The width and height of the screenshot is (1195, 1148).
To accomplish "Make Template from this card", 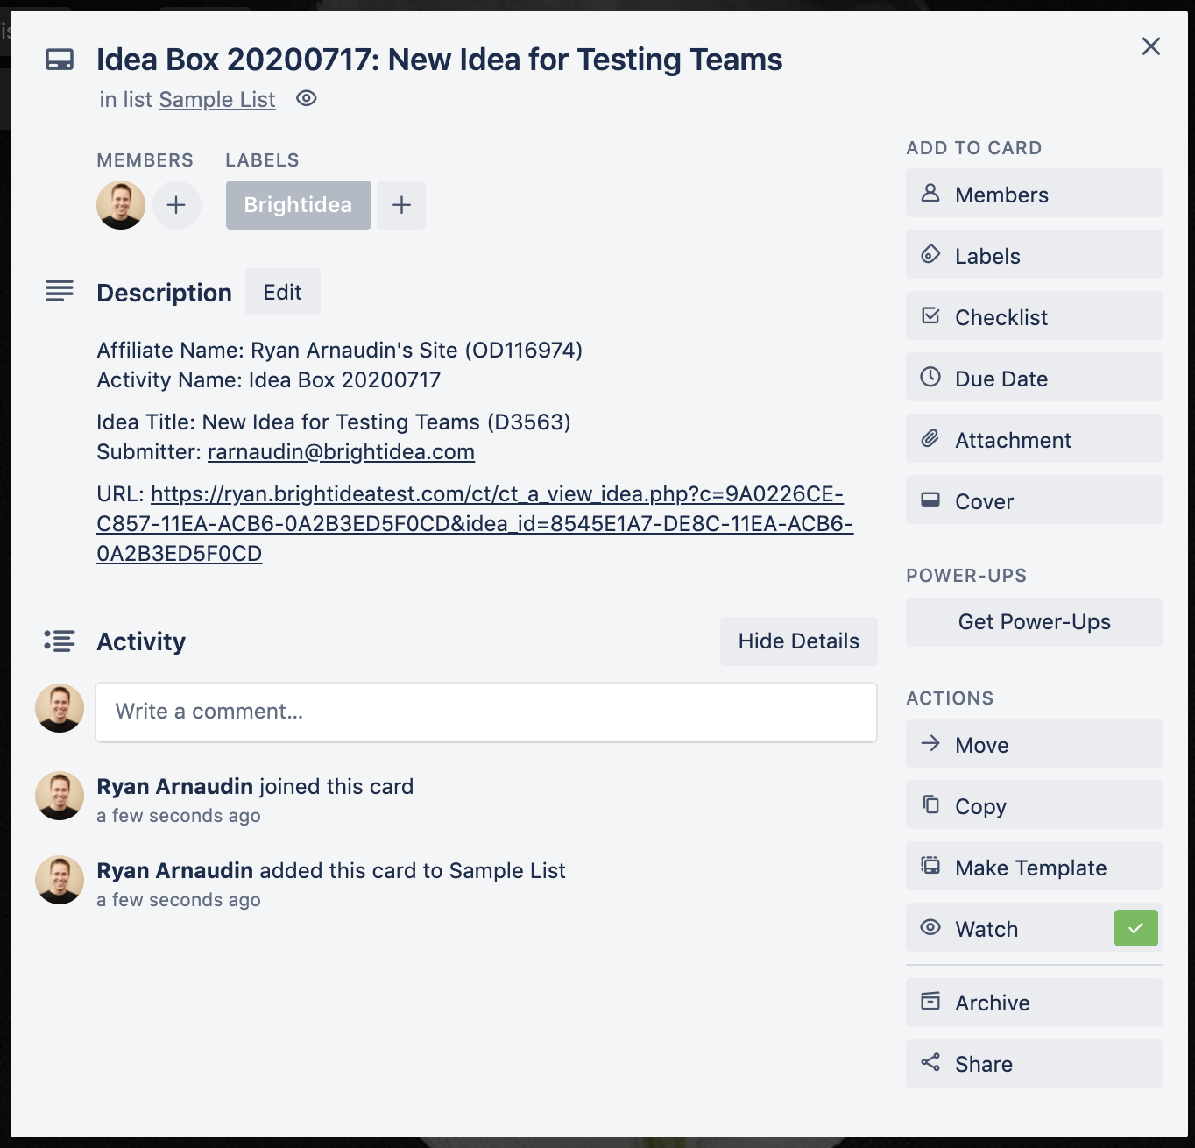I will (x=1035, y=868).
